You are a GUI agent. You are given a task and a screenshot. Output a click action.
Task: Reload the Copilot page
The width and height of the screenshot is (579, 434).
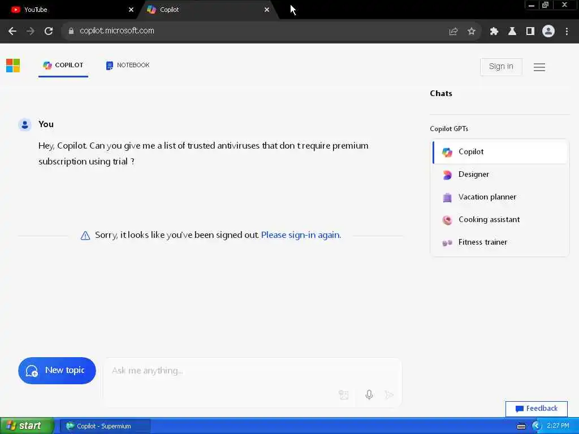[49, 31]
